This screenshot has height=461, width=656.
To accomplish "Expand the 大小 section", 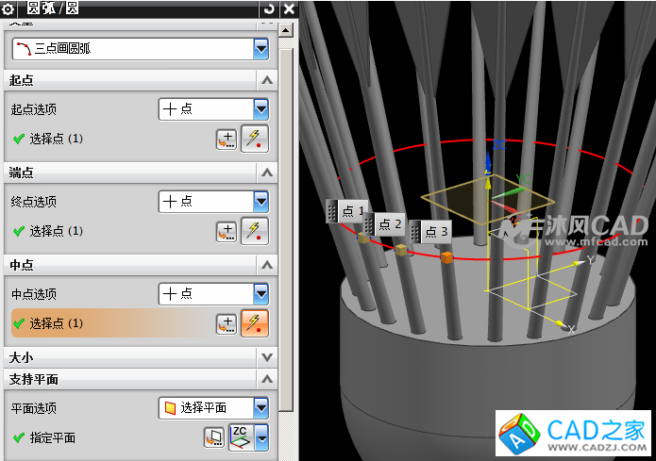I will (267, 358).
